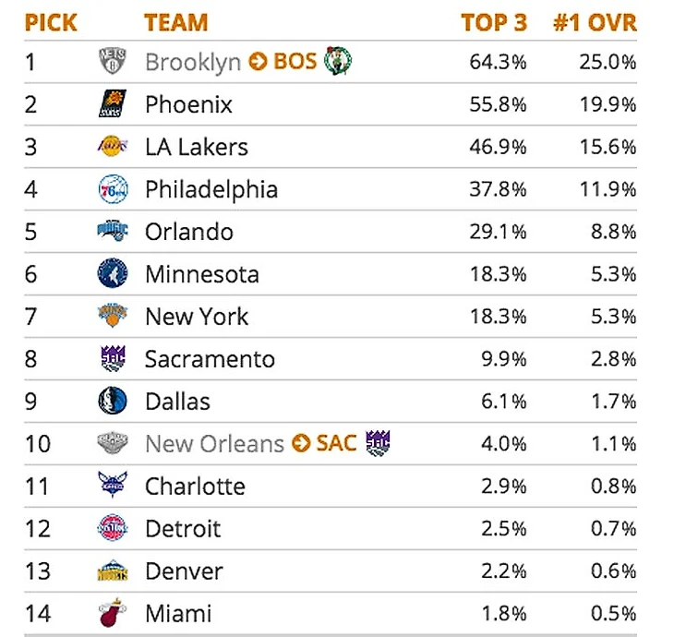This screenshot has width=674, height=637.
Task: Click the Philadelphia 76ers logo
Action: 113,189
